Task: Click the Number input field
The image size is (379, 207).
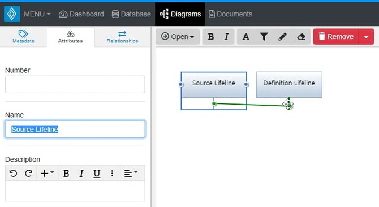Action: (x=75, y=84)
